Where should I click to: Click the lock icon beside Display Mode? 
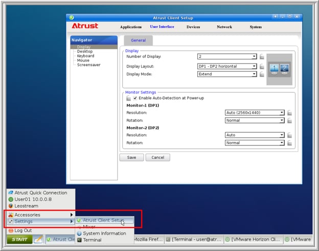(x=262, y=74)
